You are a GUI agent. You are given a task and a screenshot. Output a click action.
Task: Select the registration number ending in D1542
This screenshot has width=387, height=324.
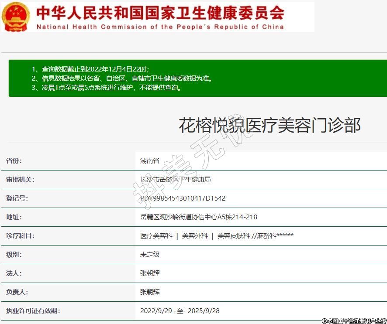[x=183, y=198]
